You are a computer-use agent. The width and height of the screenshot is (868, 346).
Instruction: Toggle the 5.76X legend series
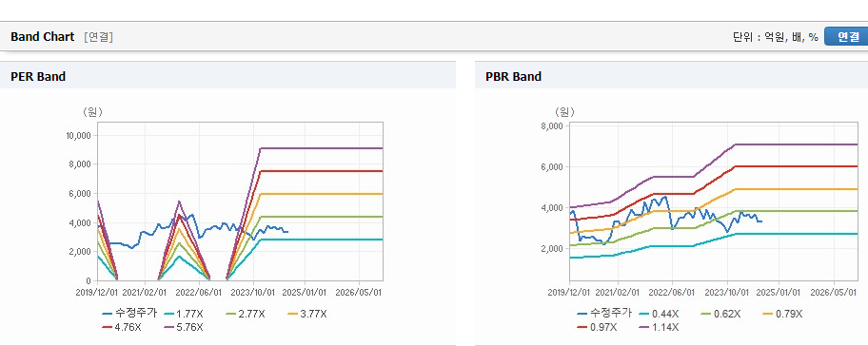point(184,327)
